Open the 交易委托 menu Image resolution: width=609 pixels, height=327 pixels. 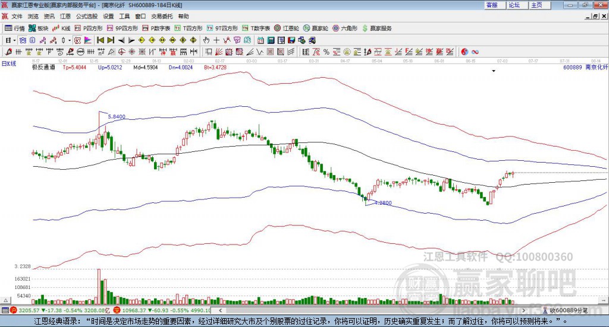click(x=162, y=16)
